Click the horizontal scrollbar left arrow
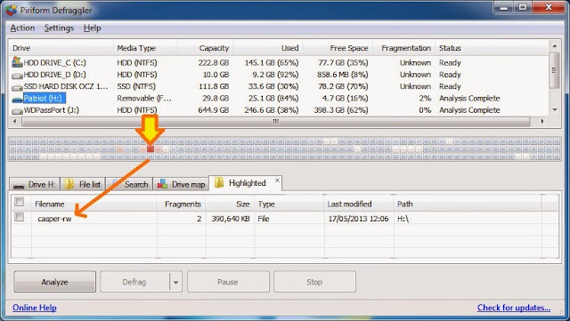Screen dimensions: 570x321 [14, 121]
